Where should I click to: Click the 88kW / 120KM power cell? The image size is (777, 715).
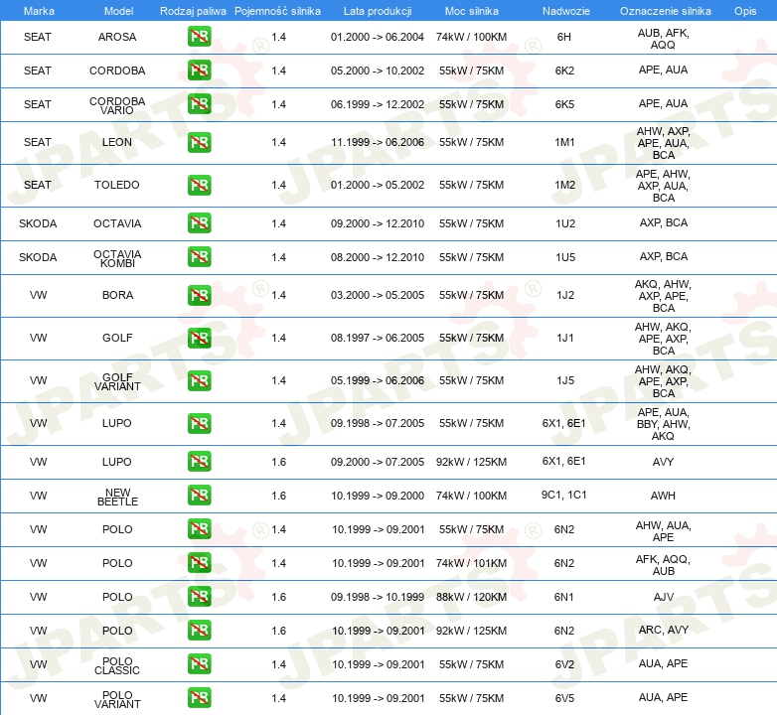click(x=471, y=597)
